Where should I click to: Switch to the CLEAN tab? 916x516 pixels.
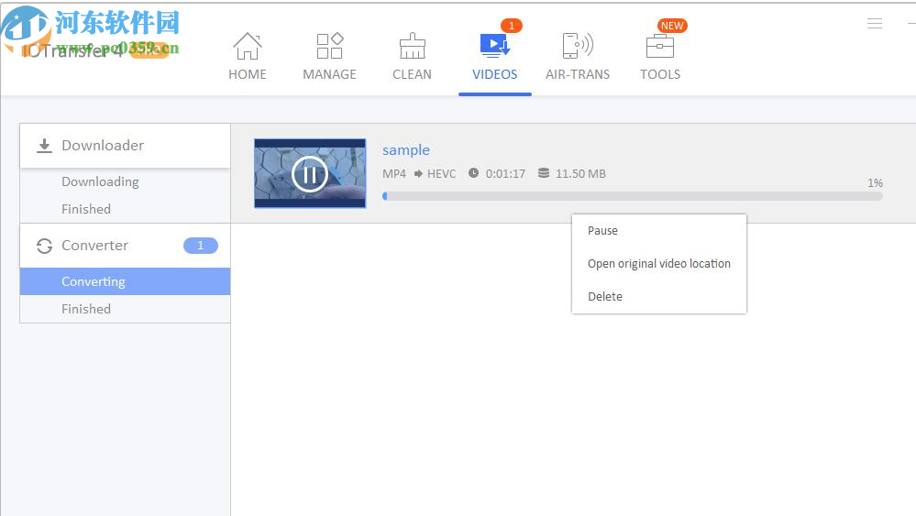(412, 57)
